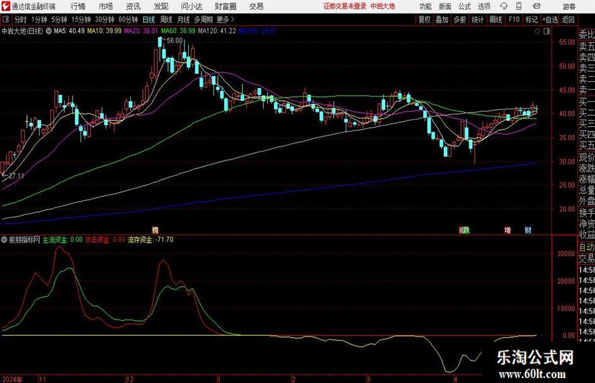Click the 涨跌 event marker on chart
Image resolution: width=595 pixels, height=383 pixels.
[x=465, y=230]
